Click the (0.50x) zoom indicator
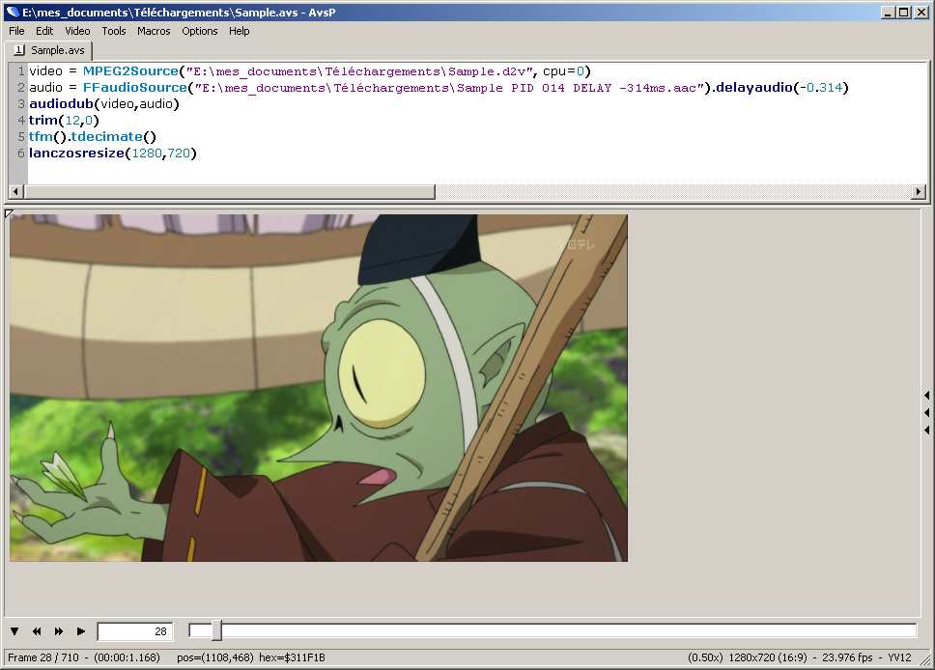Screen dimensions: 935x670 tap(705, 657)
